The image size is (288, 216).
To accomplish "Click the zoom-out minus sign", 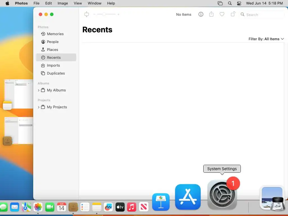I will [94, 14].
